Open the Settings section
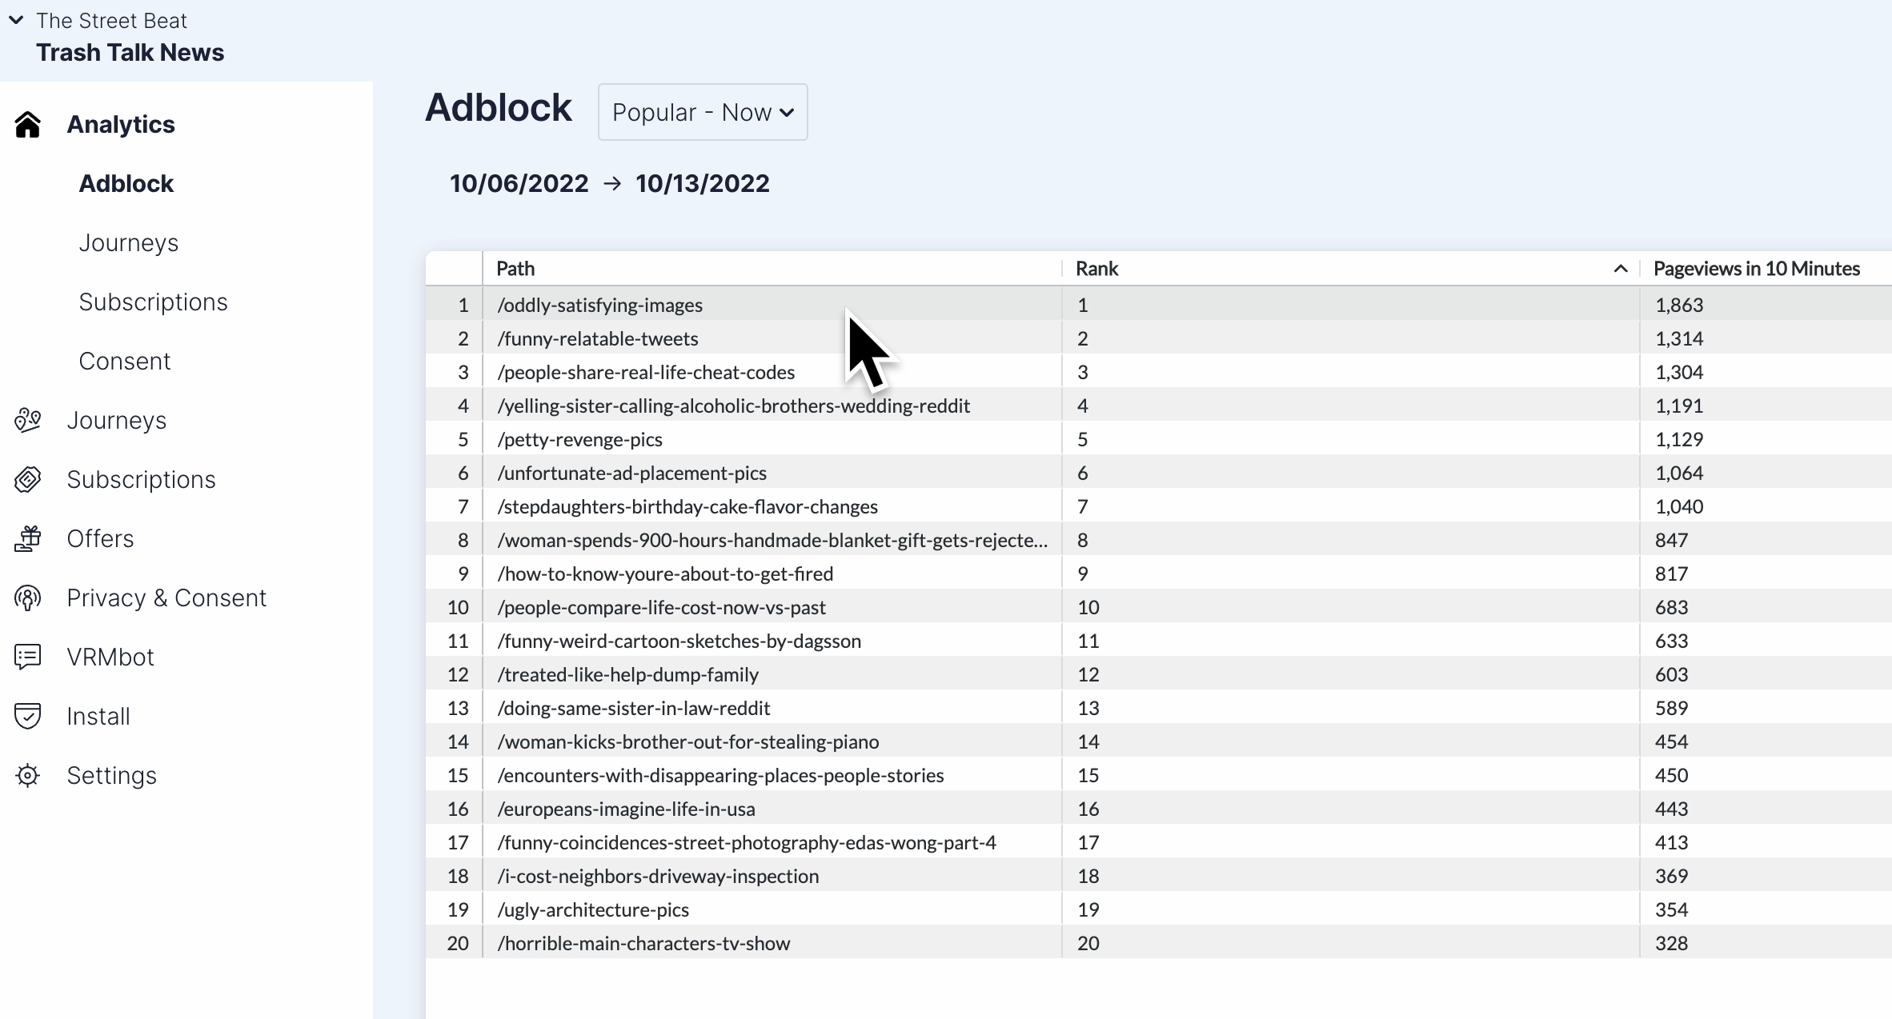 [112, 776]
